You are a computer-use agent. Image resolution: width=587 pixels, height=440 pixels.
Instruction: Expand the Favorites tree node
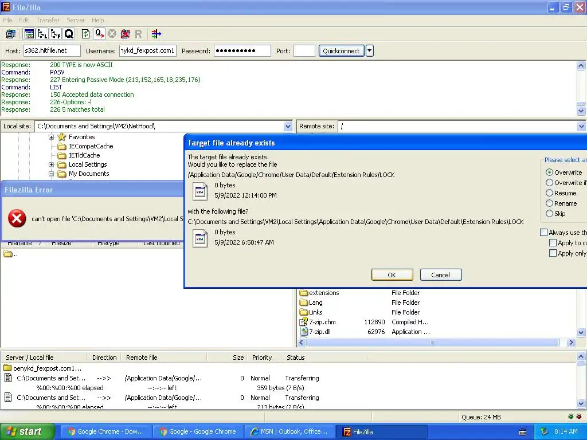[51, 137]
